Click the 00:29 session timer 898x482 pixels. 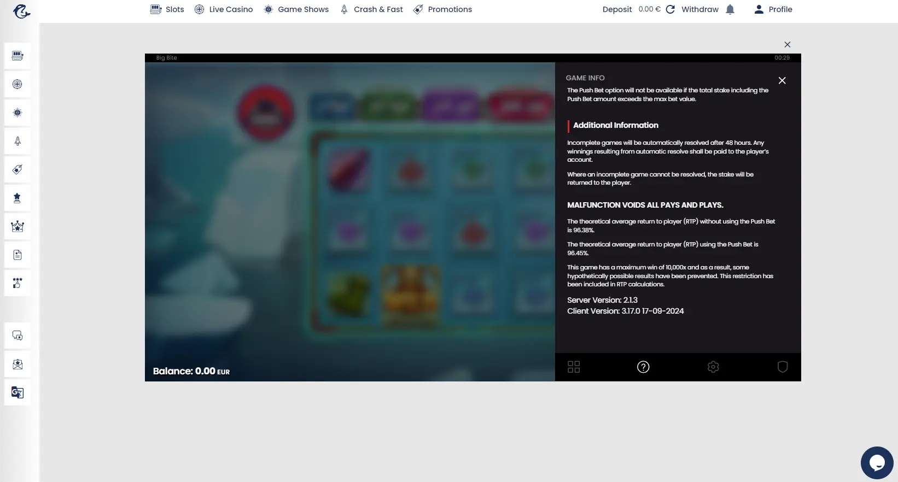(x=782, y=57)
